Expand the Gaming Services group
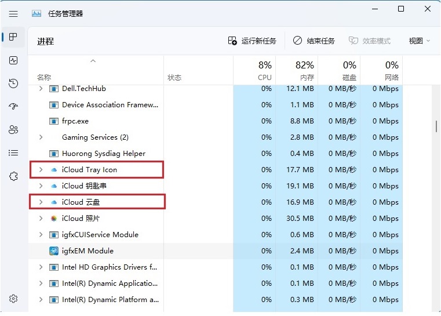 coord(41,137)
